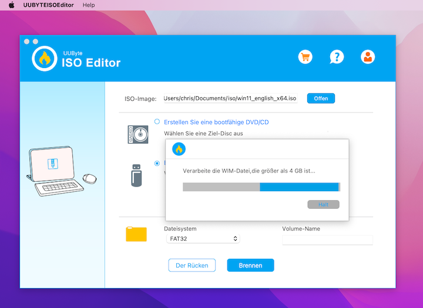Click 'Wählen Sie eine Ziel-Disc aus' text
This screenshot has height=308, width=423.
(203, 133)
